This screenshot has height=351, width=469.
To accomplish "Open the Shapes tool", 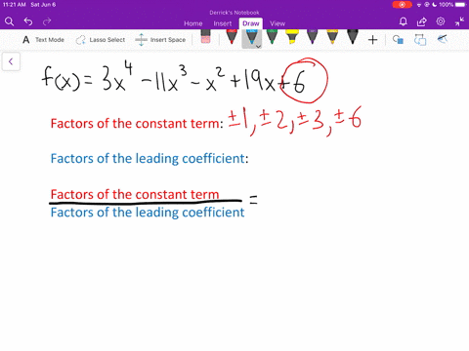I will [398, 40].
